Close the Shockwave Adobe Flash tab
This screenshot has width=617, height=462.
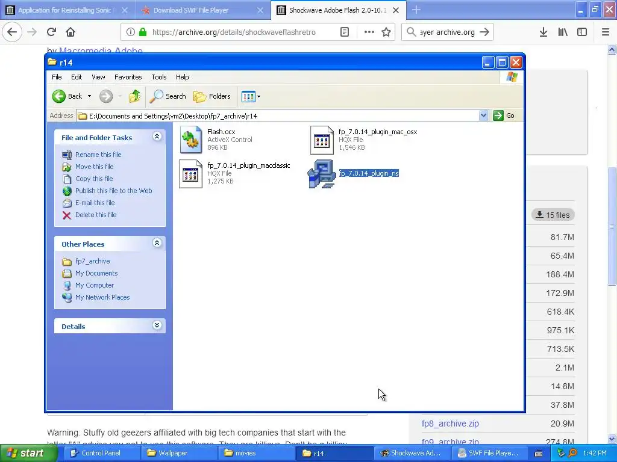396,10
